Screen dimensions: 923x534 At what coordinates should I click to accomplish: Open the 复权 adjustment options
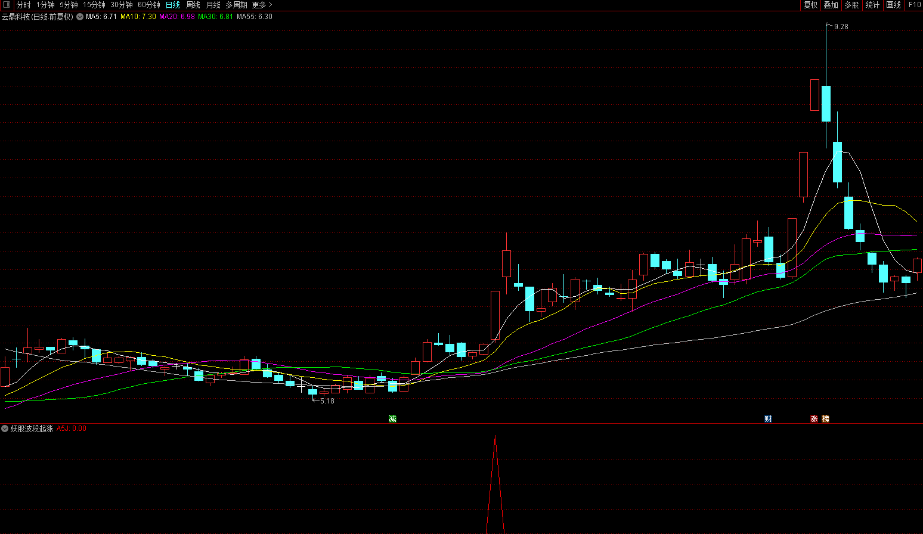[x=811, y=5]
